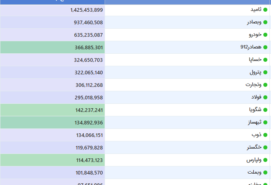Image resolution: width=271 pixels, height=185 pixels.
Task: Select the خودرو symbol name
Action: click(x=255, y=35)
